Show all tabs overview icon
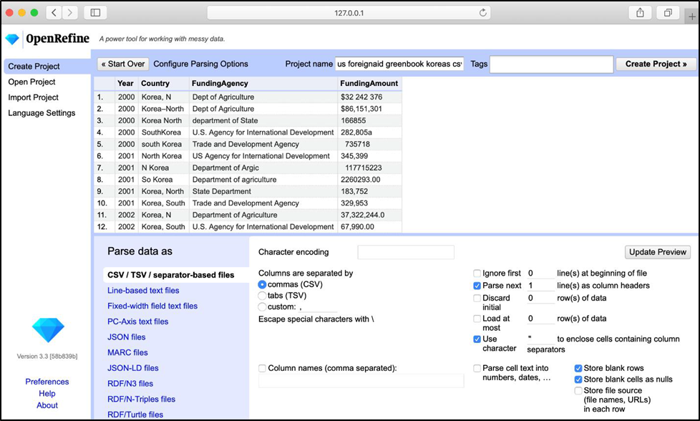 [668, 13]
